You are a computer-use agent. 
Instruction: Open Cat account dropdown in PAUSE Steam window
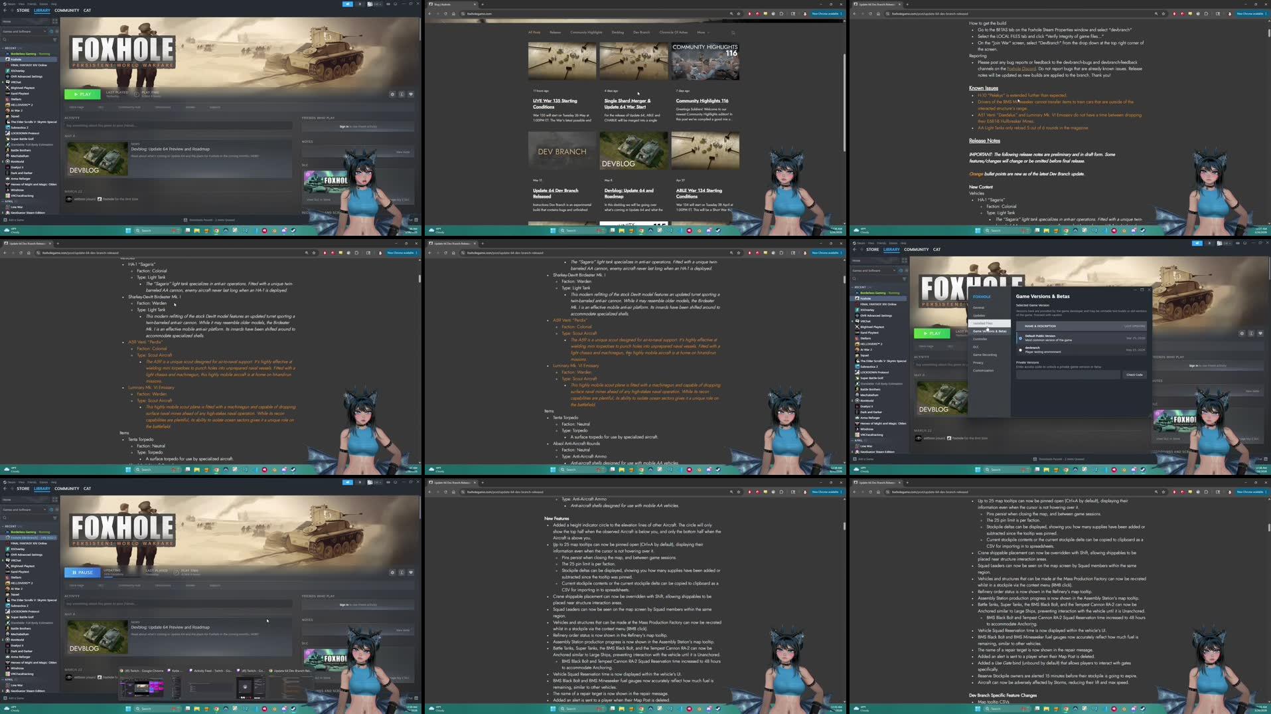[375, 482]
